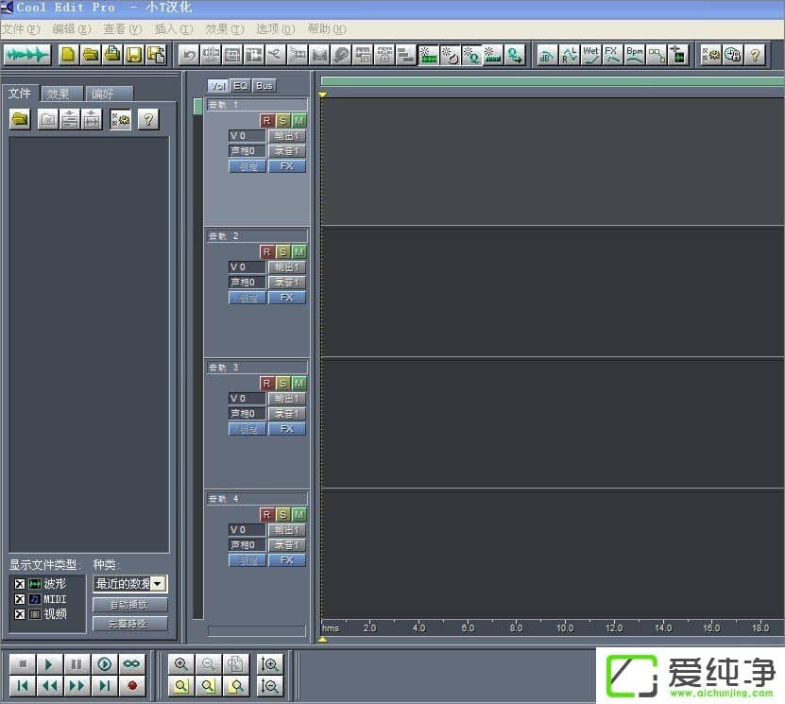Click the Wet toolbar icon
Image resolution: width=785 pixels, height=704 pixels.
click(590, 55)
